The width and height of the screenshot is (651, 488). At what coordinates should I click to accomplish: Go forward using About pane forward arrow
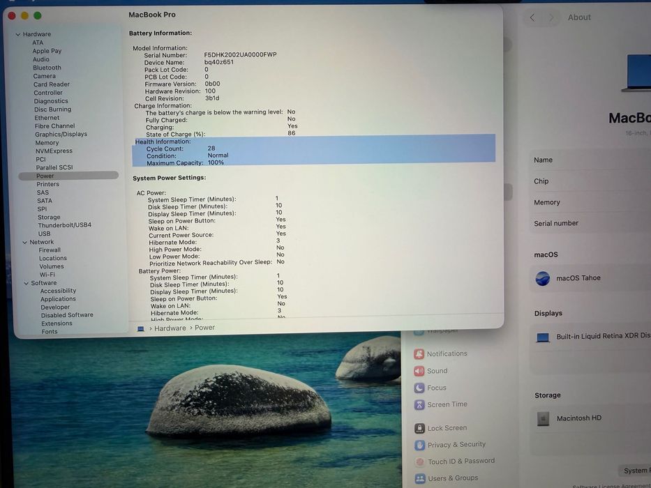(551, 17)
